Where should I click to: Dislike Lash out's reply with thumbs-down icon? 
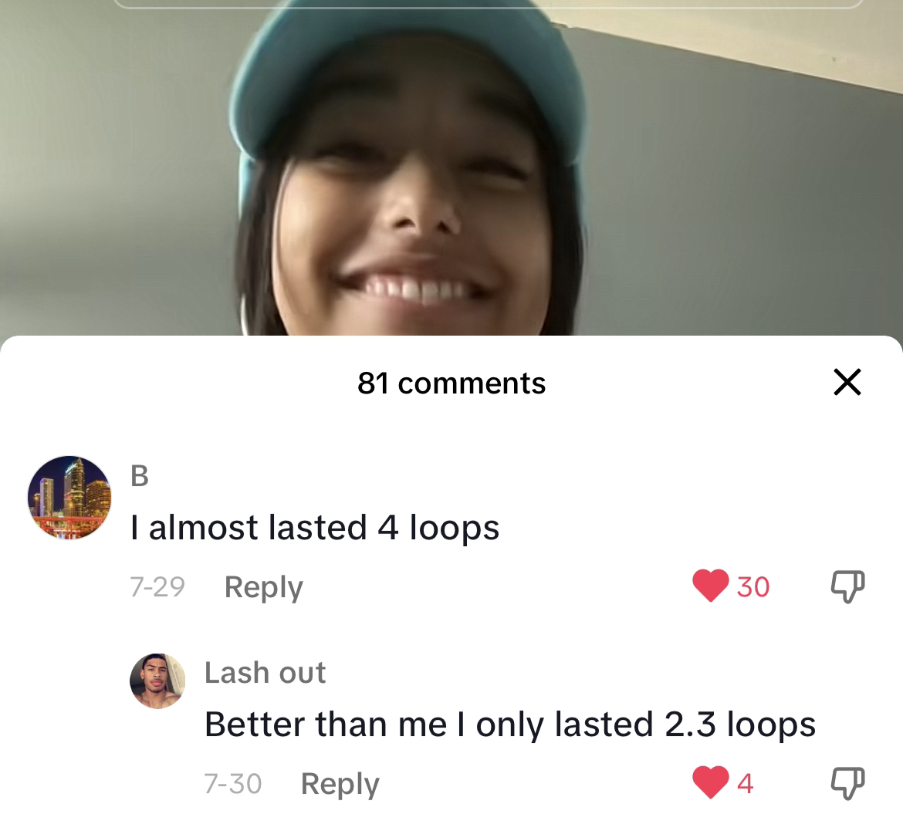coord(847,783)
